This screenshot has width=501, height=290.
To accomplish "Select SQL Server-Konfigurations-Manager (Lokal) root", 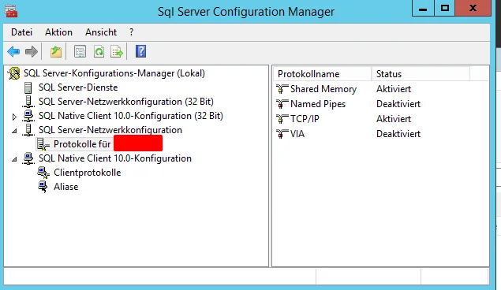I will point(114,73).
